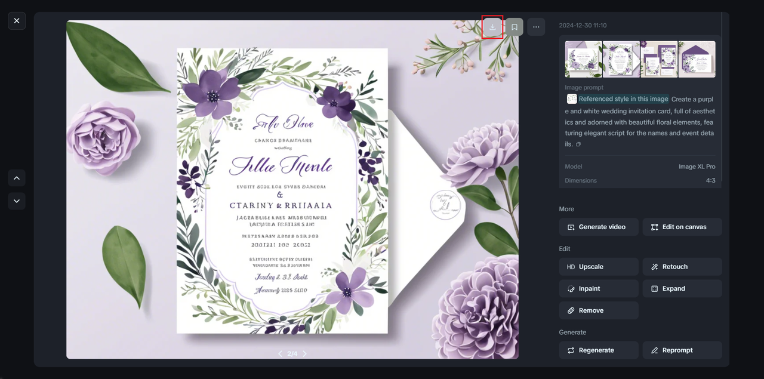Image resolution: width=764 pixels, height=379 pixels.
Task: Close the image preview with the X
Action: (17, 21)
